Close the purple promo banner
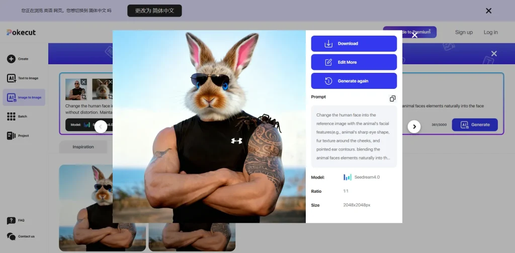 (x=494, y=53)
